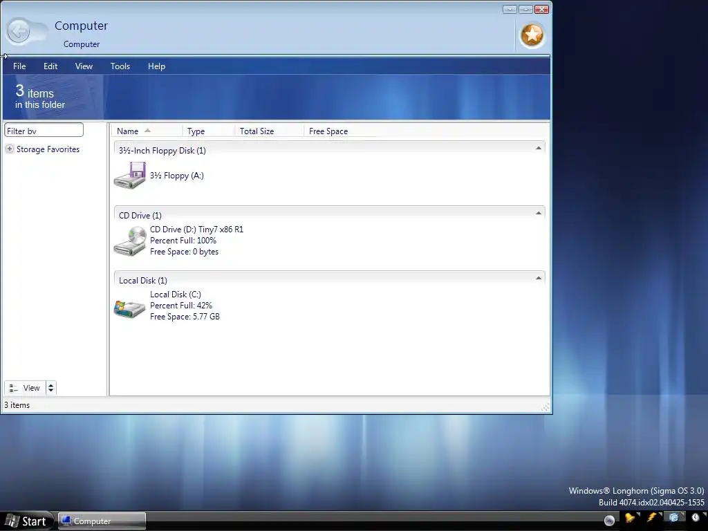Open the Start menu

pyautogui.click(x=26, y=521)
